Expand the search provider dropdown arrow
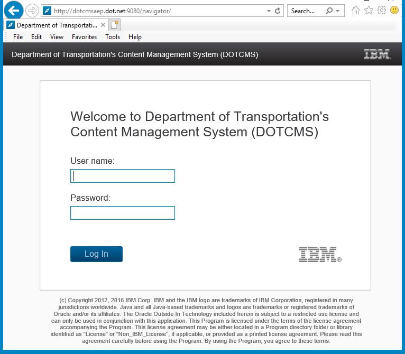Viewport: 405px width, 354px height. [x=337, y=11]
